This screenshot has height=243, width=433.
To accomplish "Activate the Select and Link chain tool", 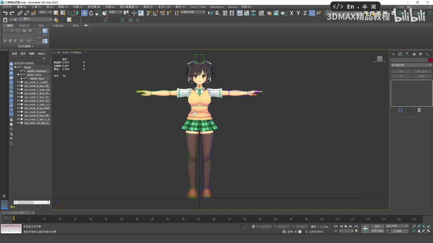I will point(20,13).
